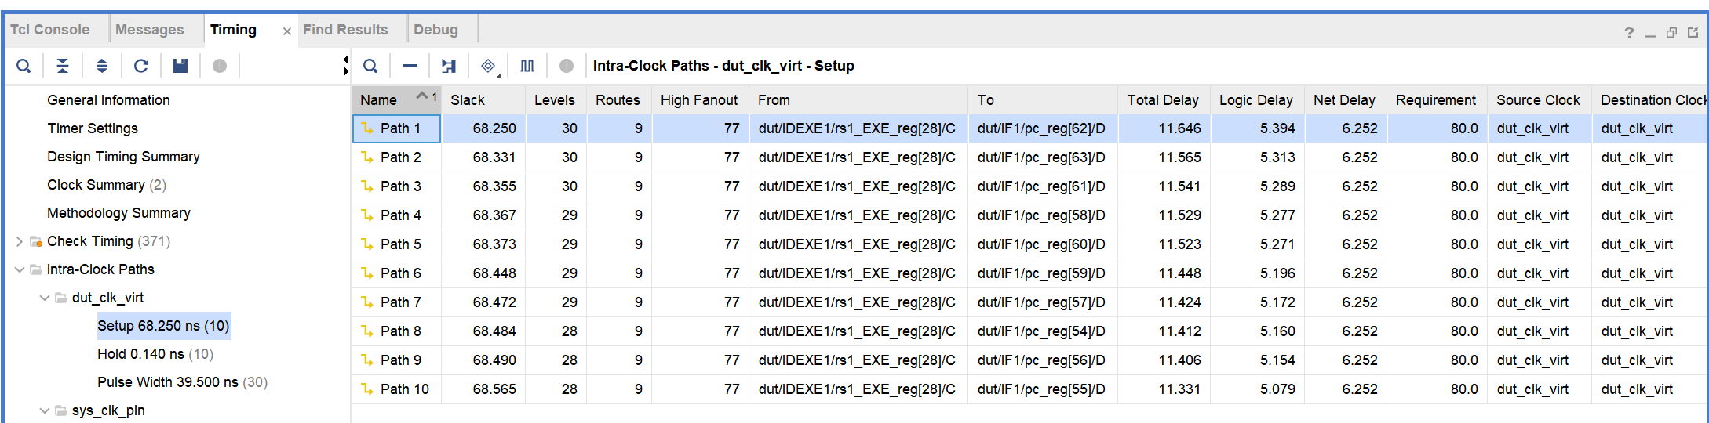Click the diamond highlight icon with dropdown arrow
The height and width of the screenshot is (423, 1709).
[x=488, y=66]
